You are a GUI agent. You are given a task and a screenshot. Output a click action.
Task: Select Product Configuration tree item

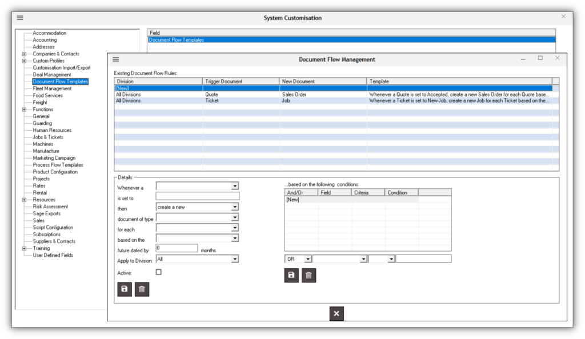[x=55, y=172]
